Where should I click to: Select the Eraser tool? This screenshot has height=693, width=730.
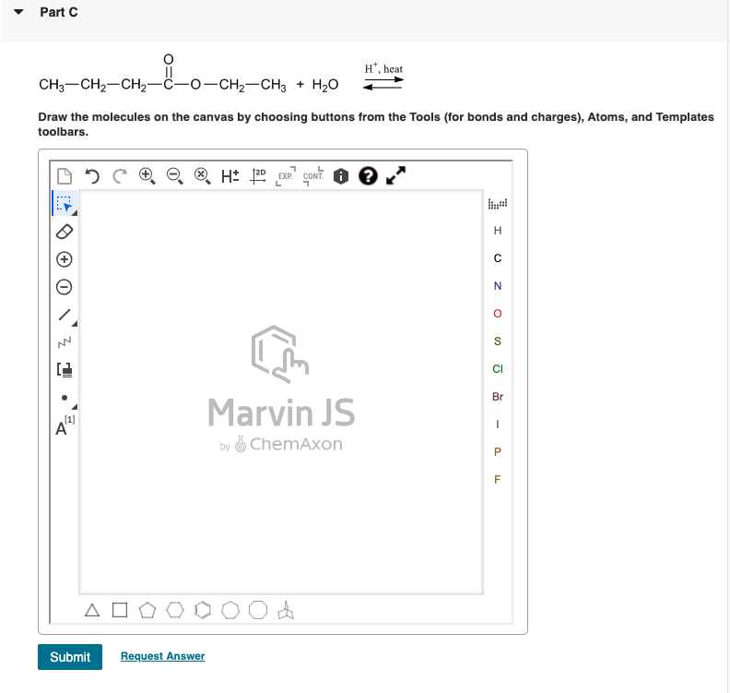(x=65, y=232)
